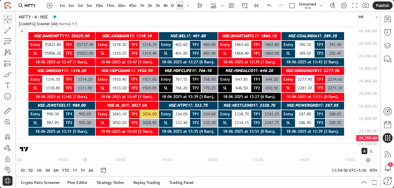Redo the chart action
394x188 pixels.
[280, 5]
